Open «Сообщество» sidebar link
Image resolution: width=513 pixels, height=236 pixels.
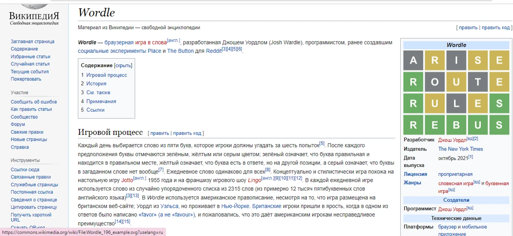point(24,117)
